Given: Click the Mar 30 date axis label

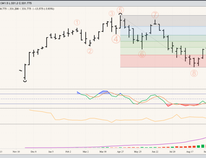Looking at the screenshot, I should pyautogui.click(x=103, y=152).
